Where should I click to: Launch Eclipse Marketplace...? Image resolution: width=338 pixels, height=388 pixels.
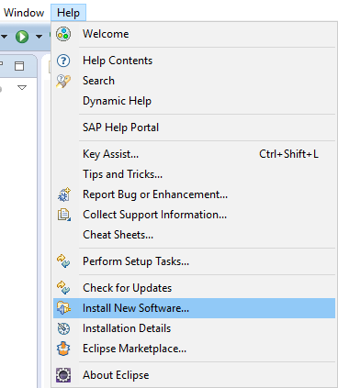pyautogui.click(x=194, y=349)
